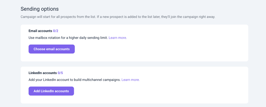Select the 0/5 LinkedIn accounts counter
This screenshot has height=107, width=266.
pos(60,73)
